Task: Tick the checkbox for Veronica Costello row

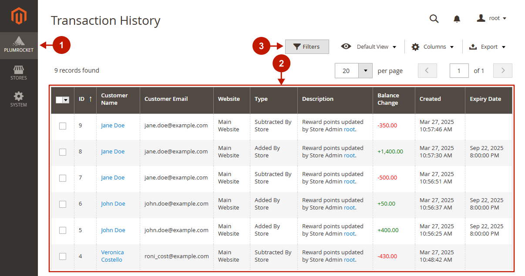Action: [x=63, y=256]
